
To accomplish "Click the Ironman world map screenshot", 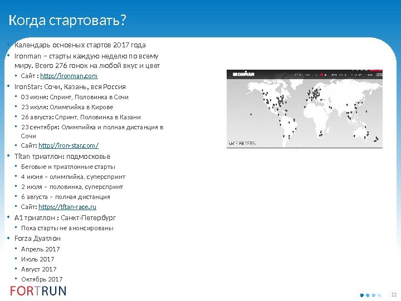I will click(304, 109).
